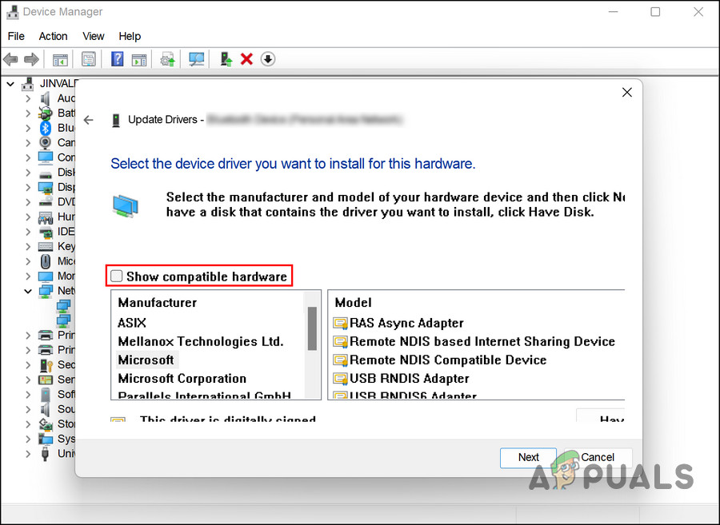The height and width of the screenshot is (525, 720).
Task: Click the Keyboards category icon
Action: [x=46, y=246]
